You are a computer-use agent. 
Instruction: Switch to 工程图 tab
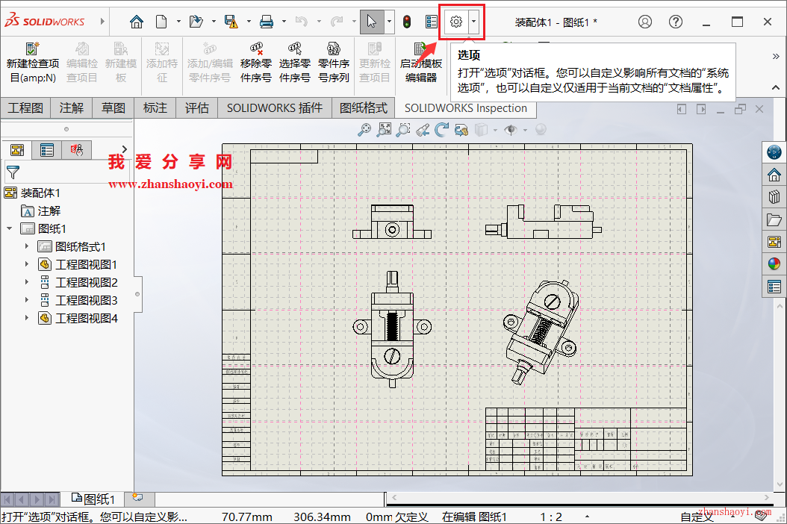pos(25,108)
